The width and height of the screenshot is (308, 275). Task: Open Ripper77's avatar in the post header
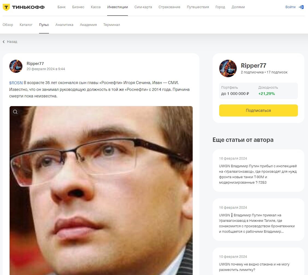pyautogui.click(x=16, y=66)
